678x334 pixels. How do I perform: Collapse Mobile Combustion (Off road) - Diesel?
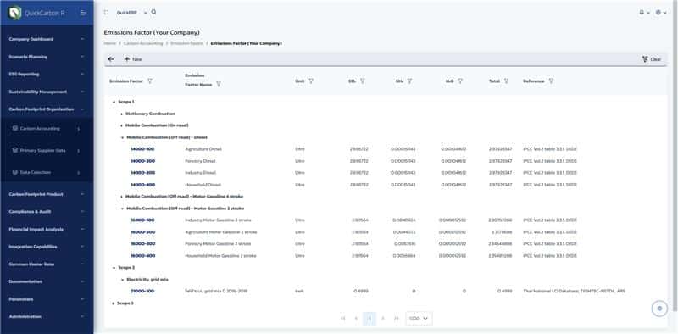(x=121, y=137)
